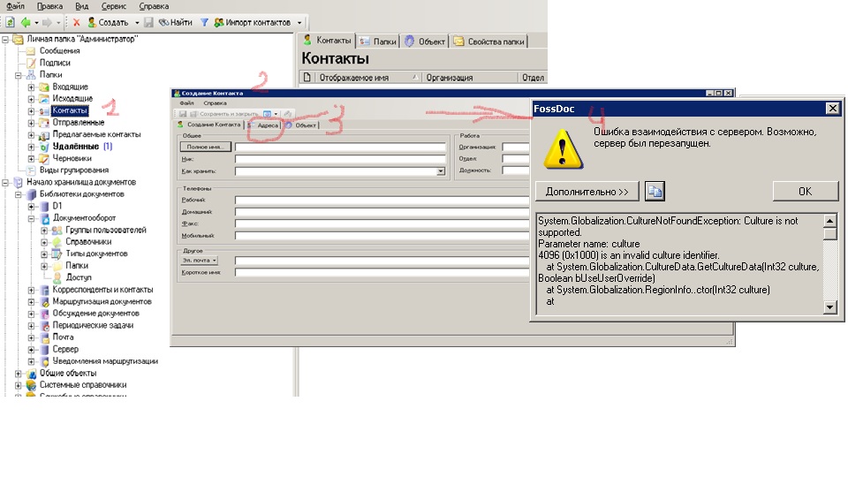The image size is (848, 477).
Task: Collapse the Документооборот node
Action: click(32, 218)
